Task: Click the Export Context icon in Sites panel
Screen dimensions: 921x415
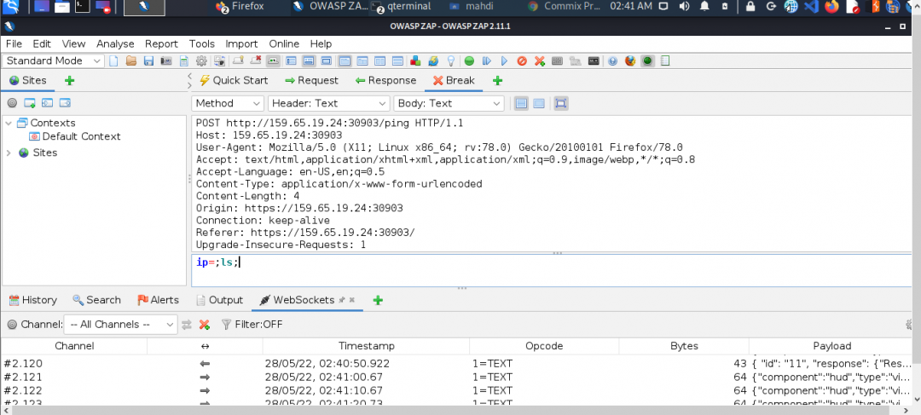Action: pyautogui.click(x=65, y=103)
